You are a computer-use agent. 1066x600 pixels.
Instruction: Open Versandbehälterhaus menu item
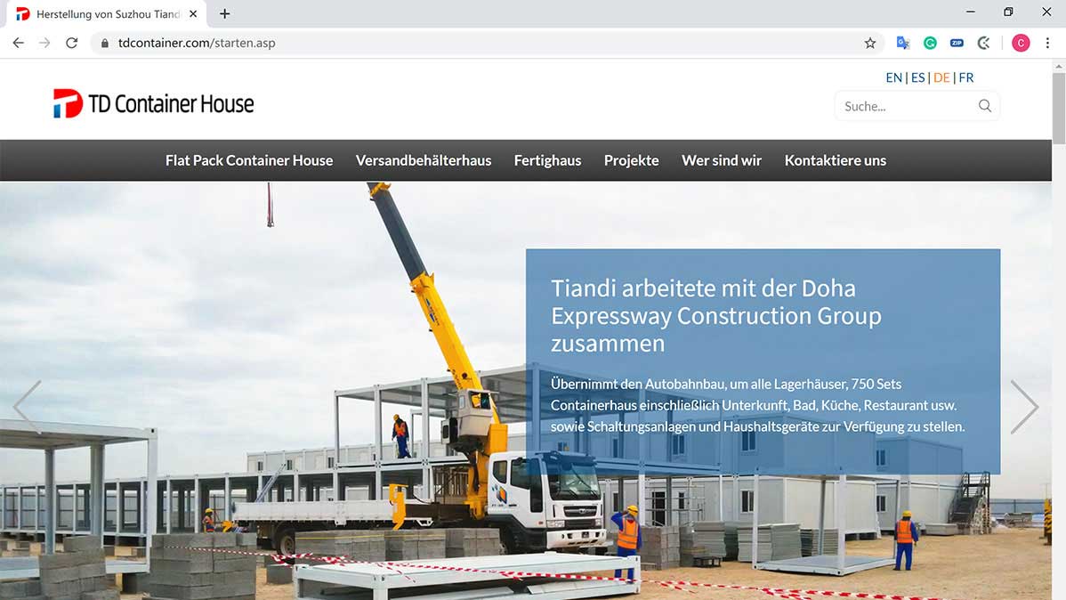tap(423, 160)
